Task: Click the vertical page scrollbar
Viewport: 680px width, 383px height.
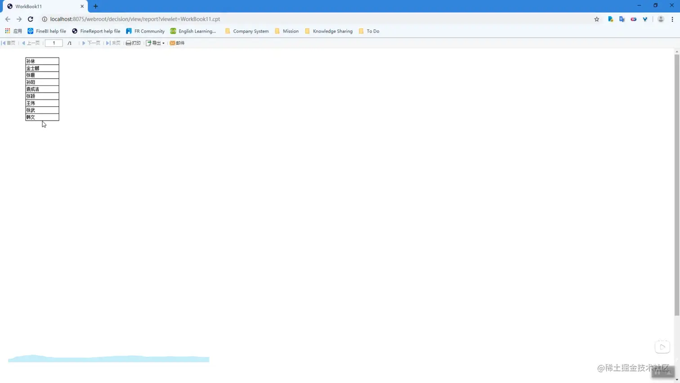Action: (677, 185)
